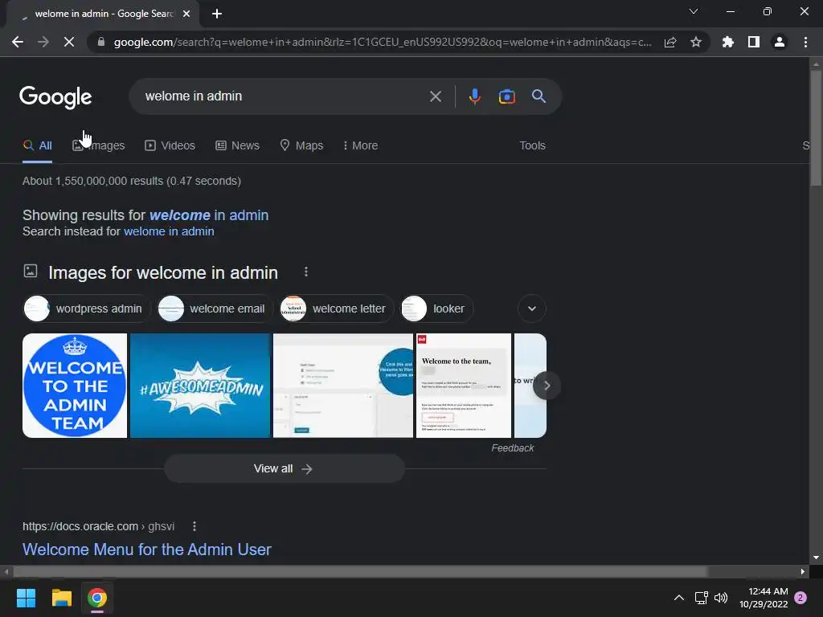Switch to the Images tab
The width and height of the screenshot is (823, 617).
point(99,146)
